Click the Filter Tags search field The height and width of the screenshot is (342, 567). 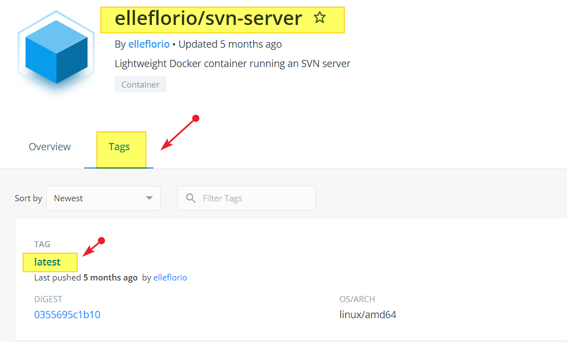click(247, 198)
